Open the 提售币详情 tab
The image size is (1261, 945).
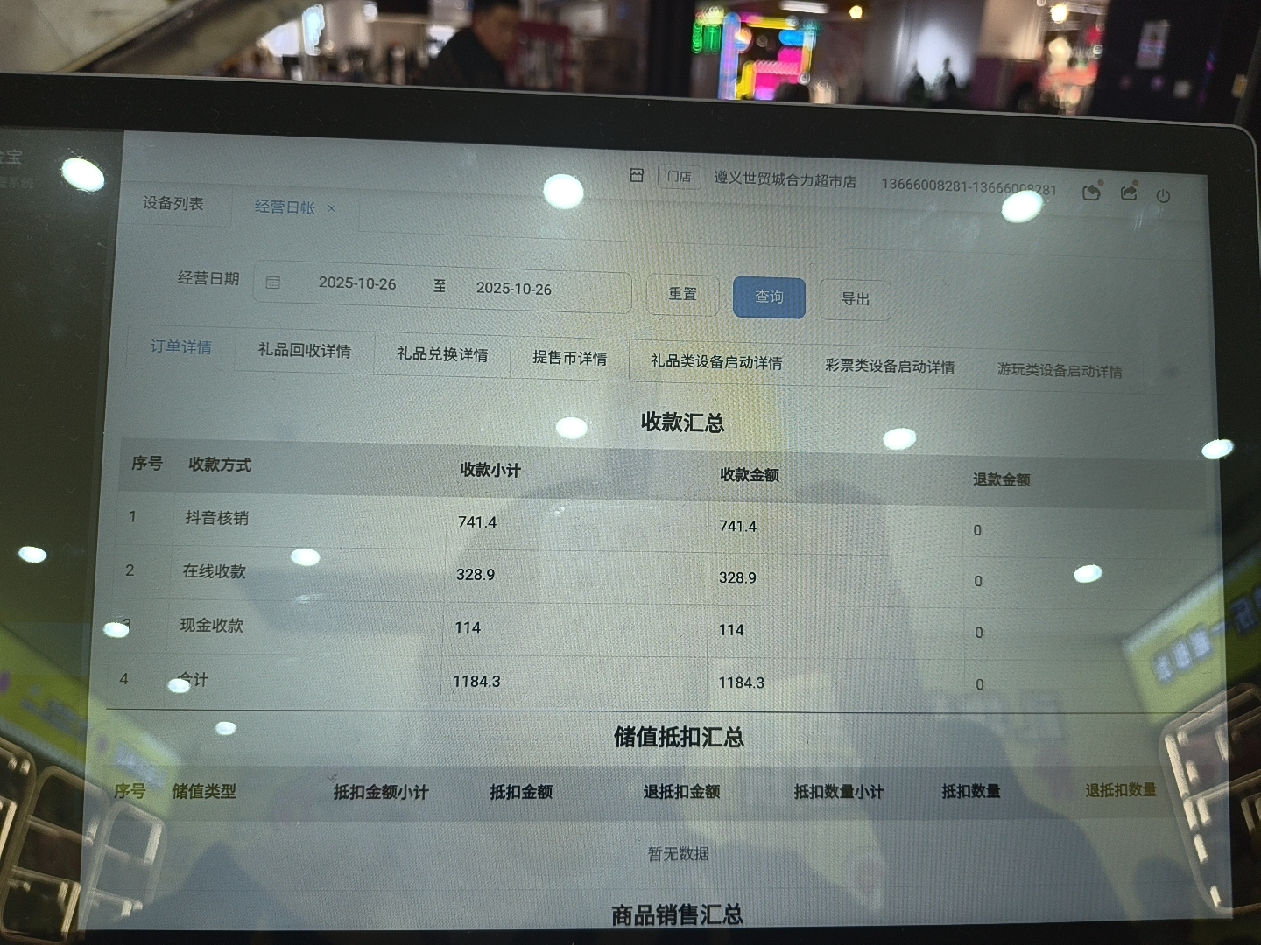[569, 358]
